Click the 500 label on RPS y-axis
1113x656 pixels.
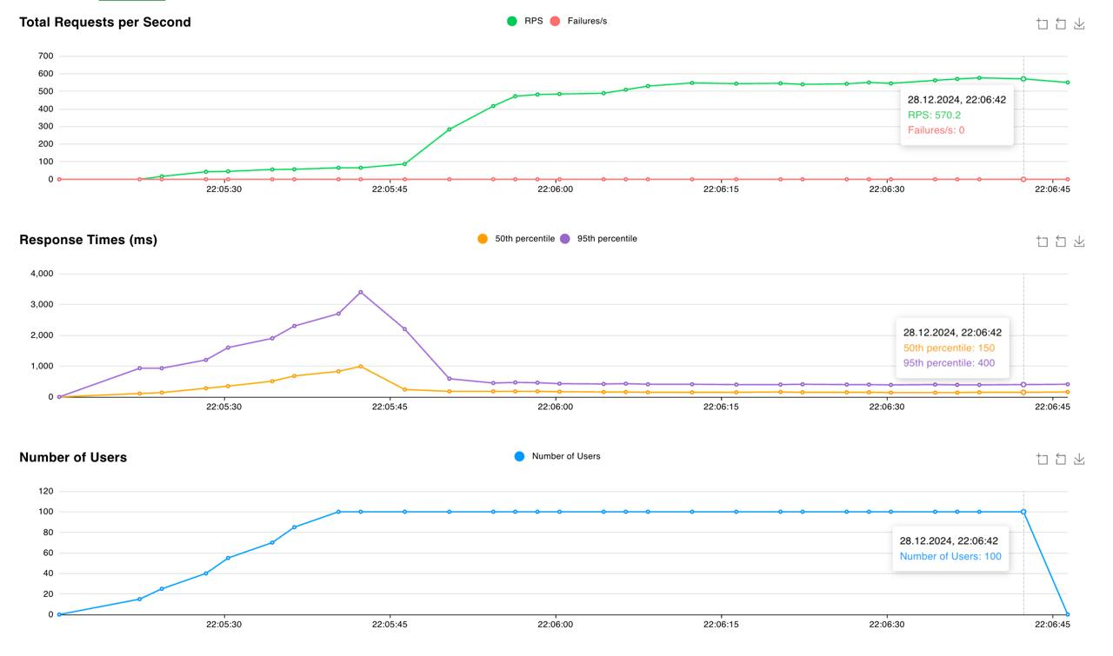tap(45, 91)
